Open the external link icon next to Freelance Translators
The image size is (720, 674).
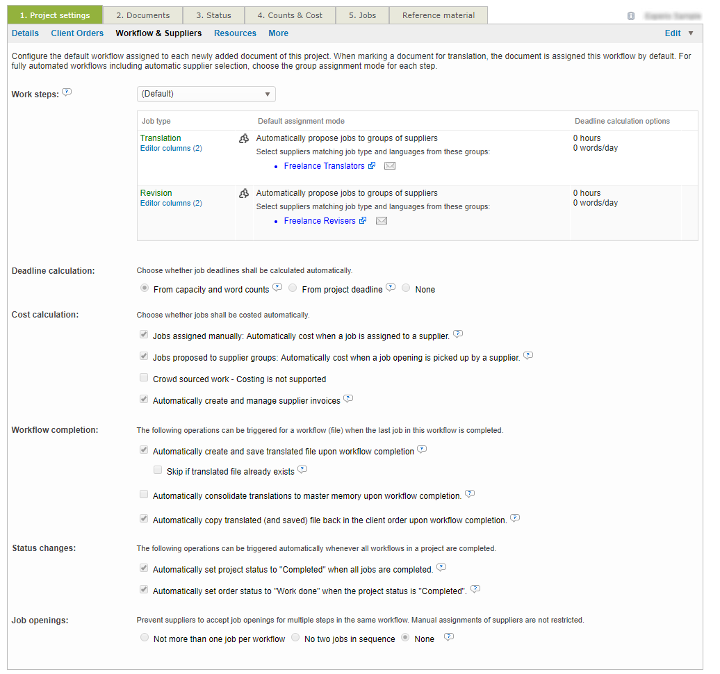[372, 165]
